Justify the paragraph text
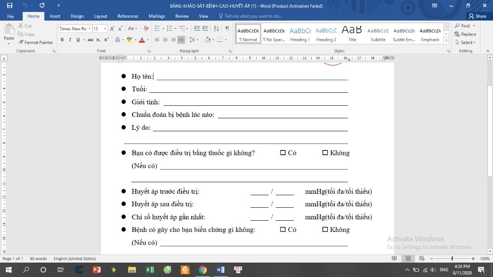The image size is (493, 277). (181, 40)
